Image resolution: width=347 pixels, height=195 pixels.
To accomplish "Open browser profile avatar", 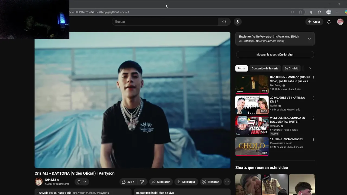I will pyautogui.click(x=329, y=12).
